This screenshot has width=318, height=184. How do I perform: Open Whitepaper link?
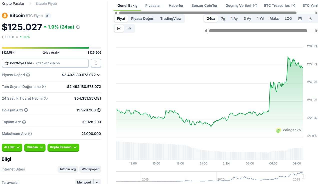point(90,169)
